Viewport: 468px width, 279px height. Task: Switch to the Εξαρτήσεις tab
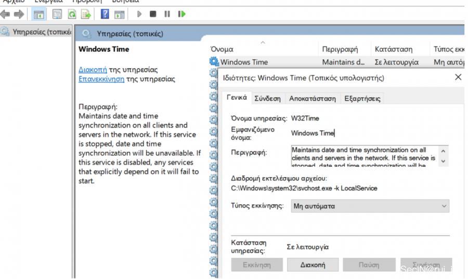(x=362, y=98)
